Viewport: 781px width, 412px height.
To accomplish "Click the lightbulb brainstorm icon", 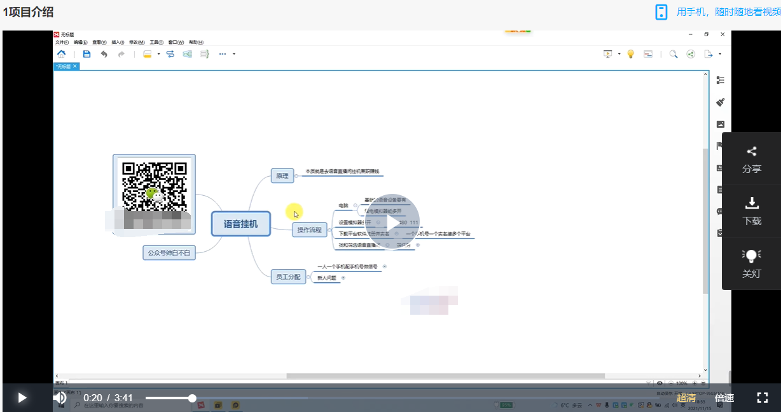I will [631, 54].
